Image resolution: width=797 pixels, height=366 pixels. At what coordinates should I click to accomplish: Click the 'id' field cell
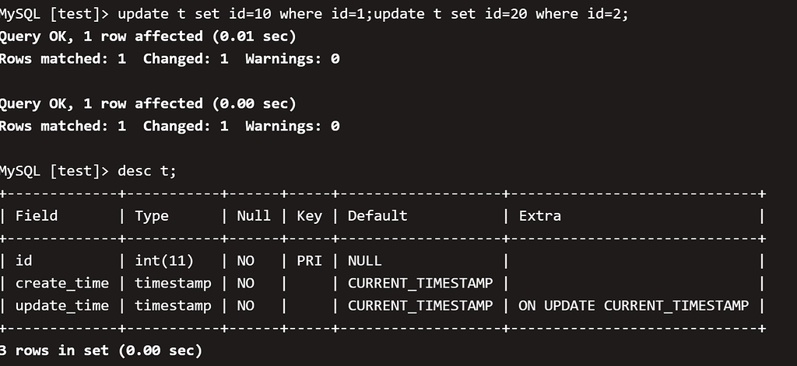point(24,261)
